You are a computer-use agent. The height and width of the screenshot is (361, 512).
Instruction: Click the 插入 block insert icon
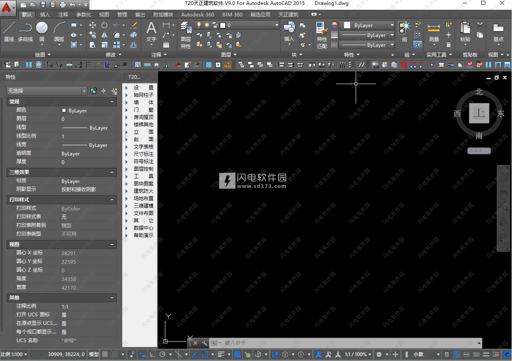[289, 32]
